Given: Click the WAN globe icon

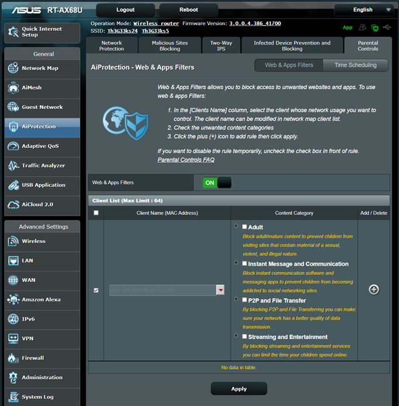Looking at the screenshot, I should (13, 280).
